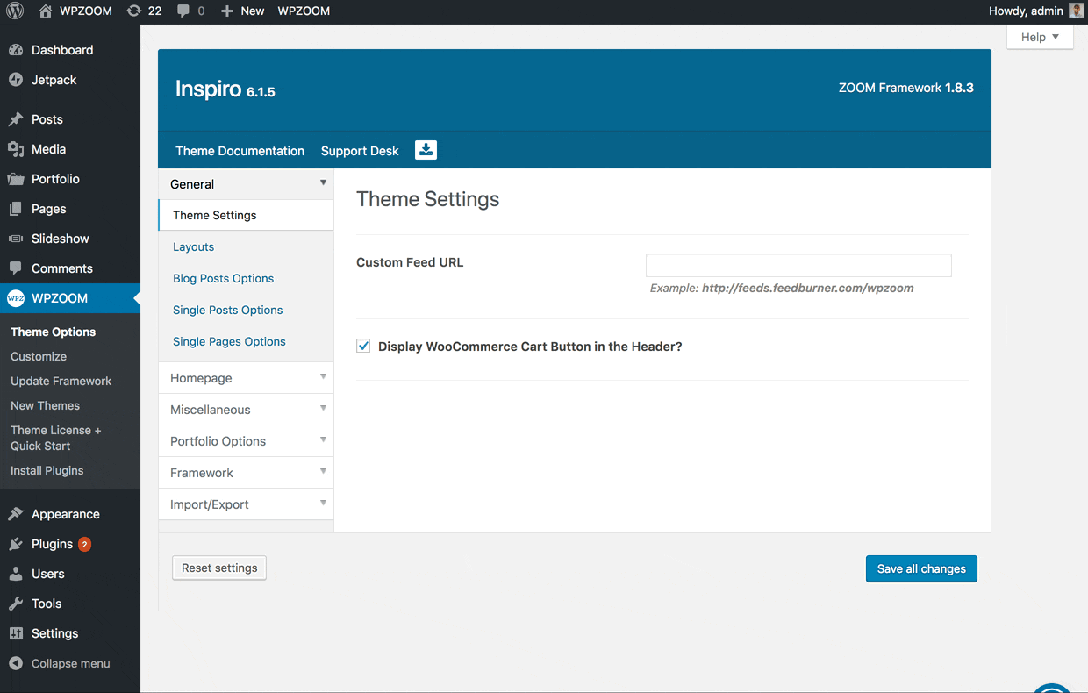The height and width of the screenshot is (693, 1088).
Task: Open the updates icon showing 22
Action: point(133,11)
